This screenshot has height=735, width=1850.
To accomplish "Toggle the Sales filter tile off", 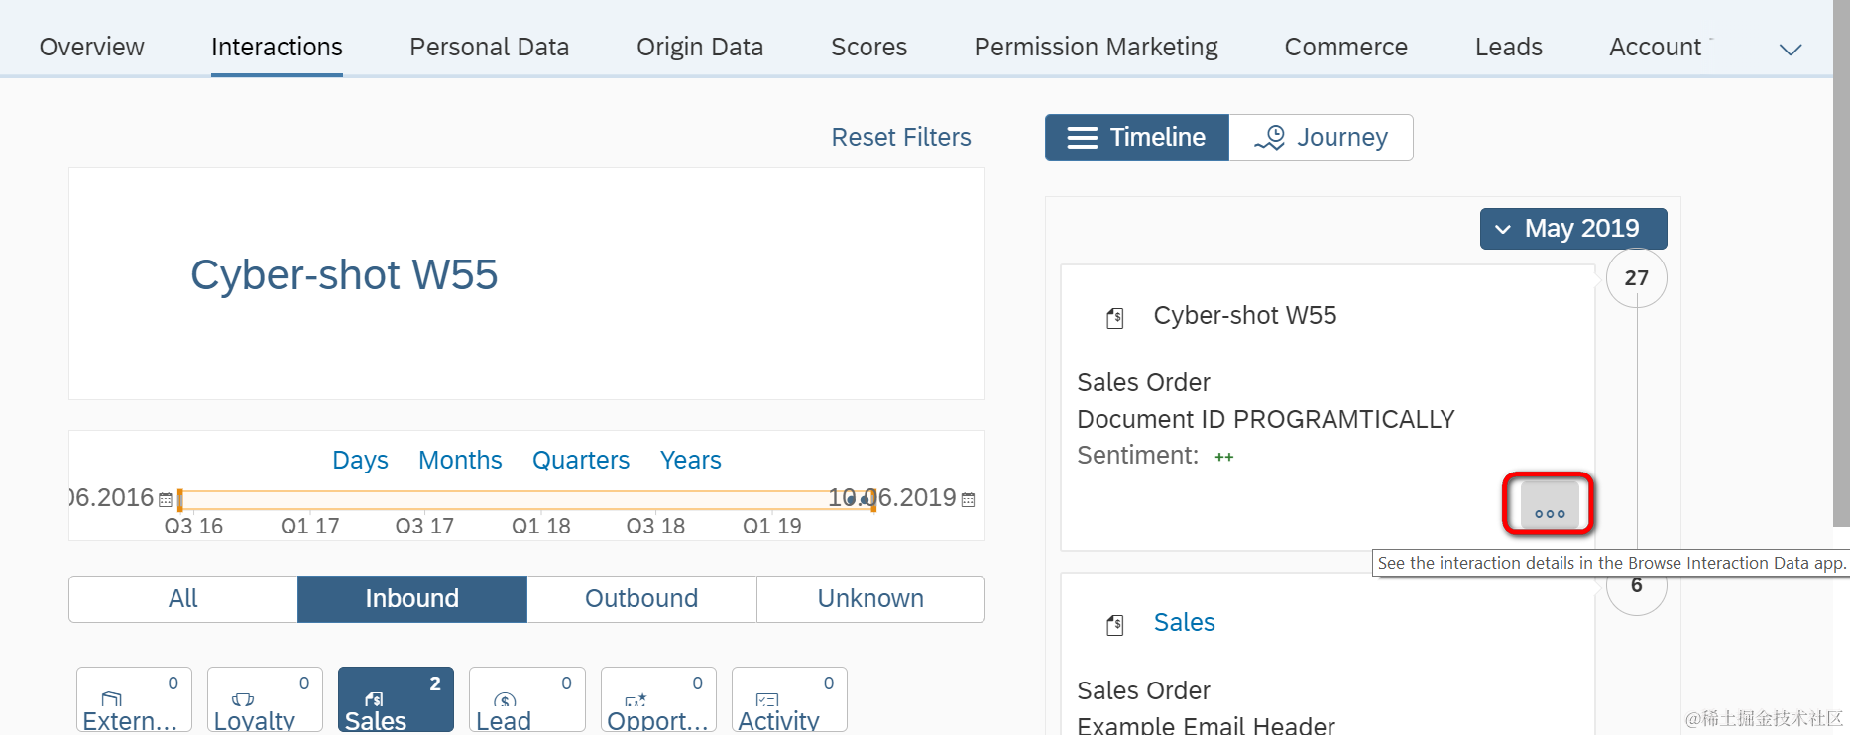I will [396, 699].
